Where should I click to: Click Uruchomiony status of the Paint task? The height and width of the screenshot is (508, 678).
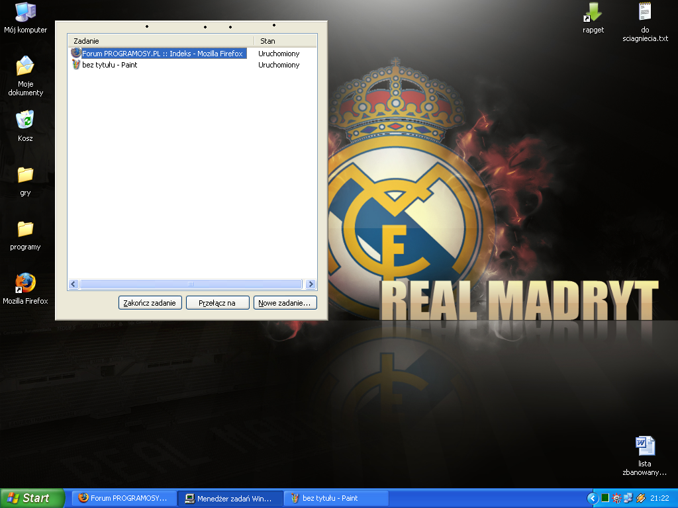click(279, 65)
